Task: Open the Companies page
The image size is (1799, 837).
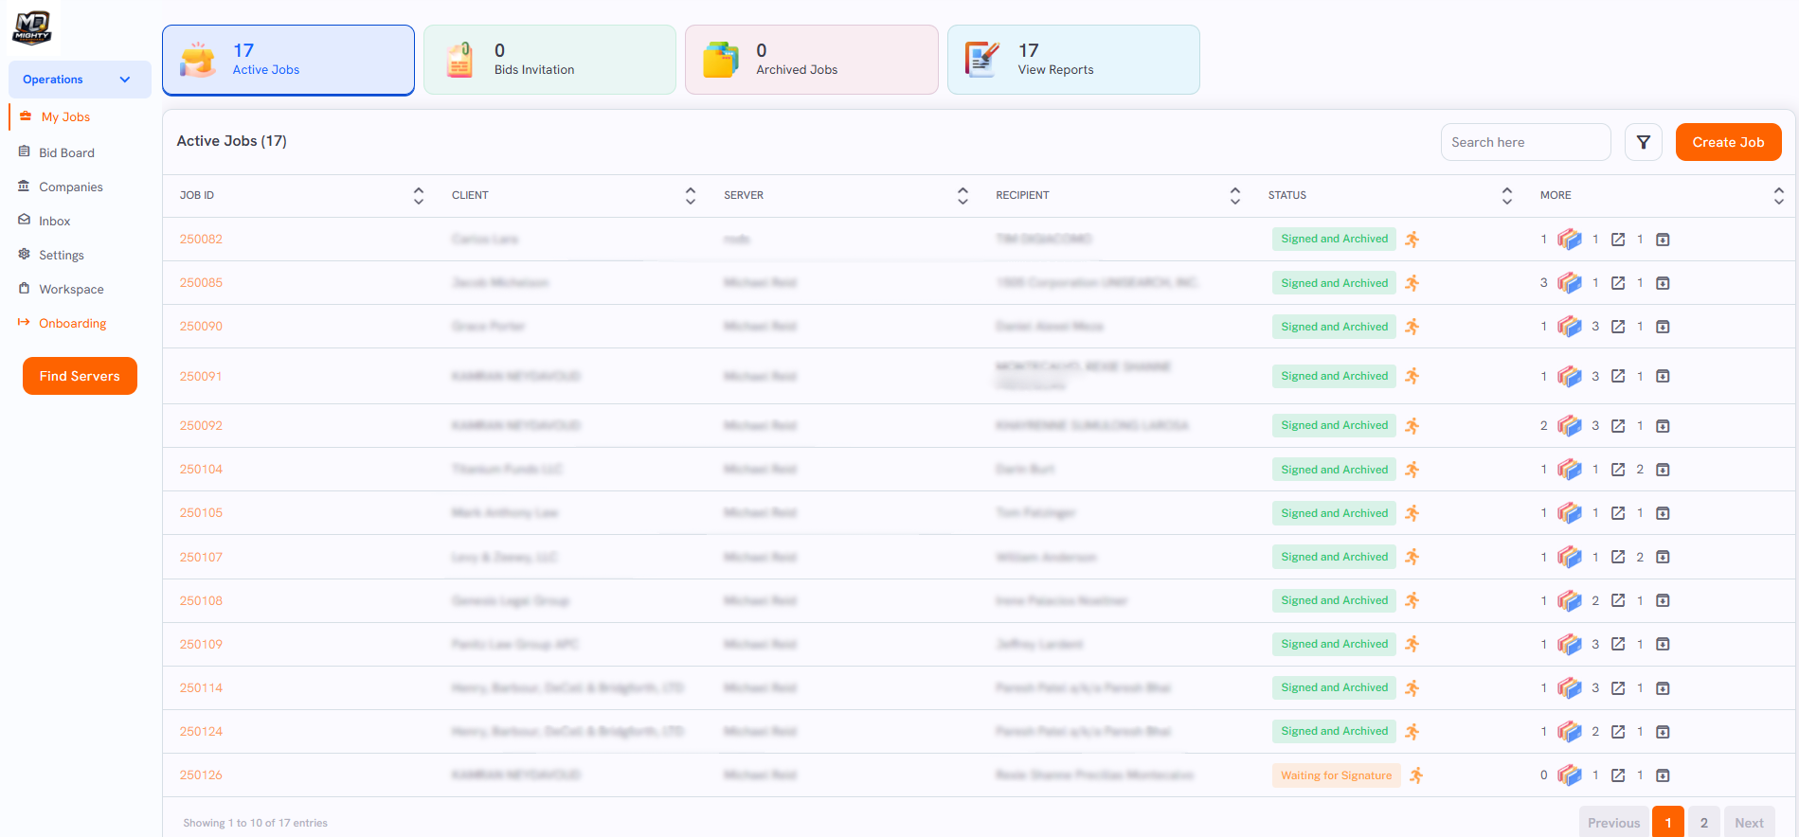Action: pyautogui.click(x=71, y=187)
